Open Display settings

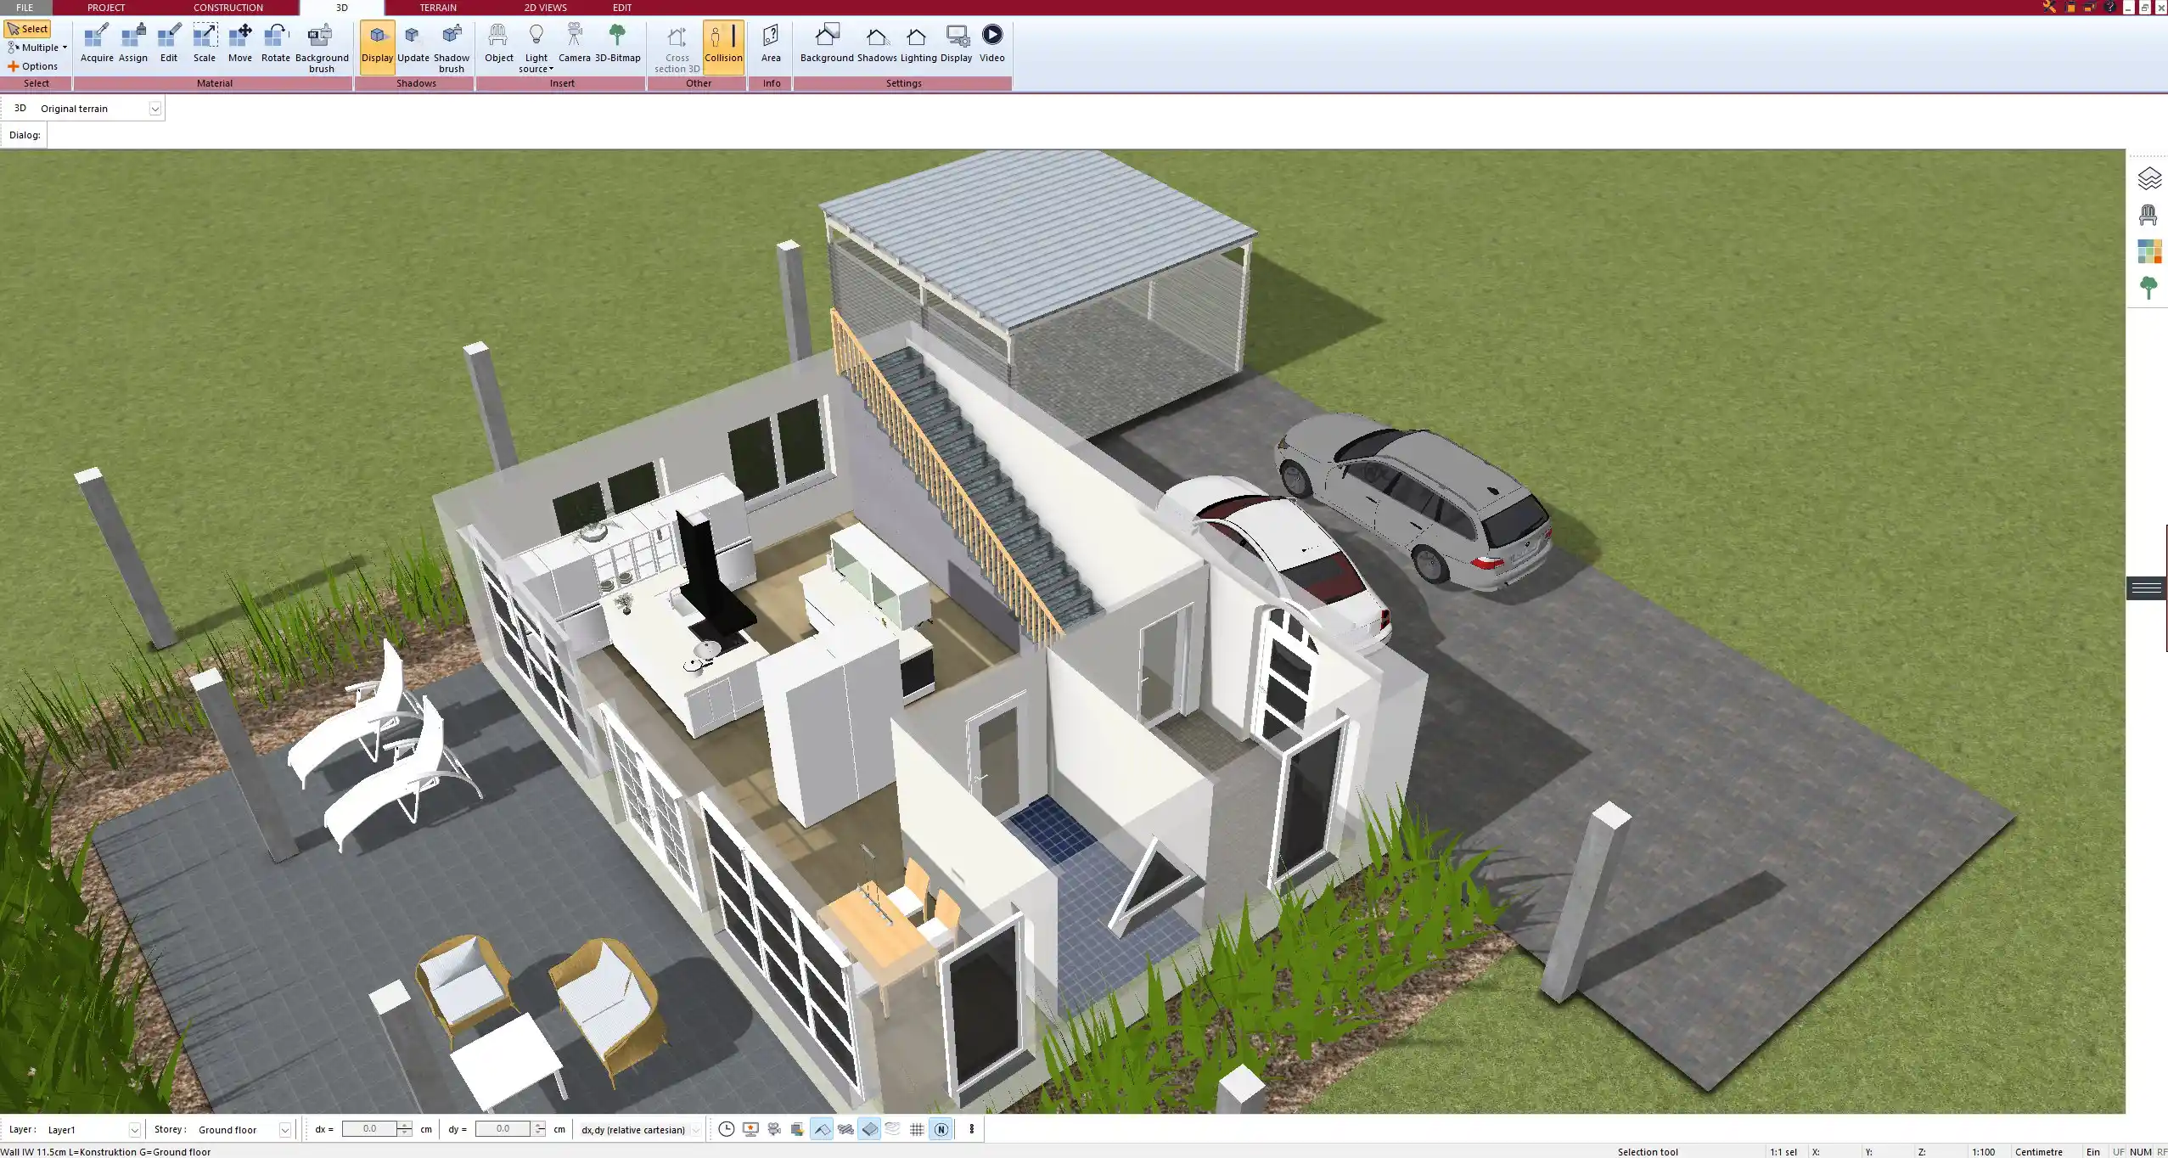click(956, 43)
